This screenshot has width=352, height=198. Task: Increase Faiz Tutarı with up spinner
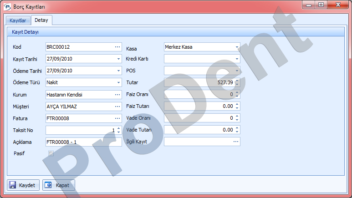coord(237,104)
